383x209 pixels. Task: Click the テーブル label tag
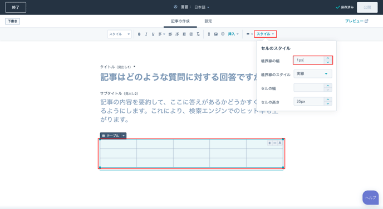point(110,136)
